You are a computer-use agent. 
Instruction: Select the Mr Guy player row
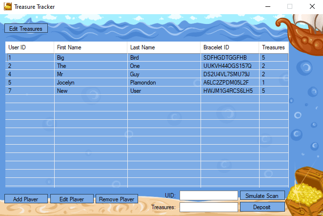pyautogui.click(x=90, y=74)
